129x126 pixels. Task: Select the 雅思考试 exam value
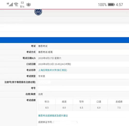point(43,46)
